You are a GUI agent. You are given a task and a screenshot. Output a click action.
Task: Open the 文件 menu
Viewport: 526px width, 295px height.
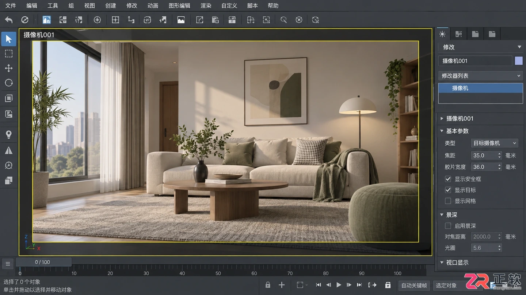[11, 5]
